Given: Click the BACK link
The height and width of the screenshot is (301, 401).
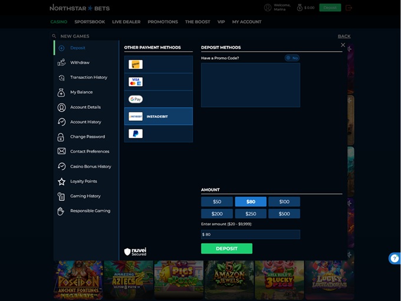Looking at the screenshot, I should tap(344, 36).
